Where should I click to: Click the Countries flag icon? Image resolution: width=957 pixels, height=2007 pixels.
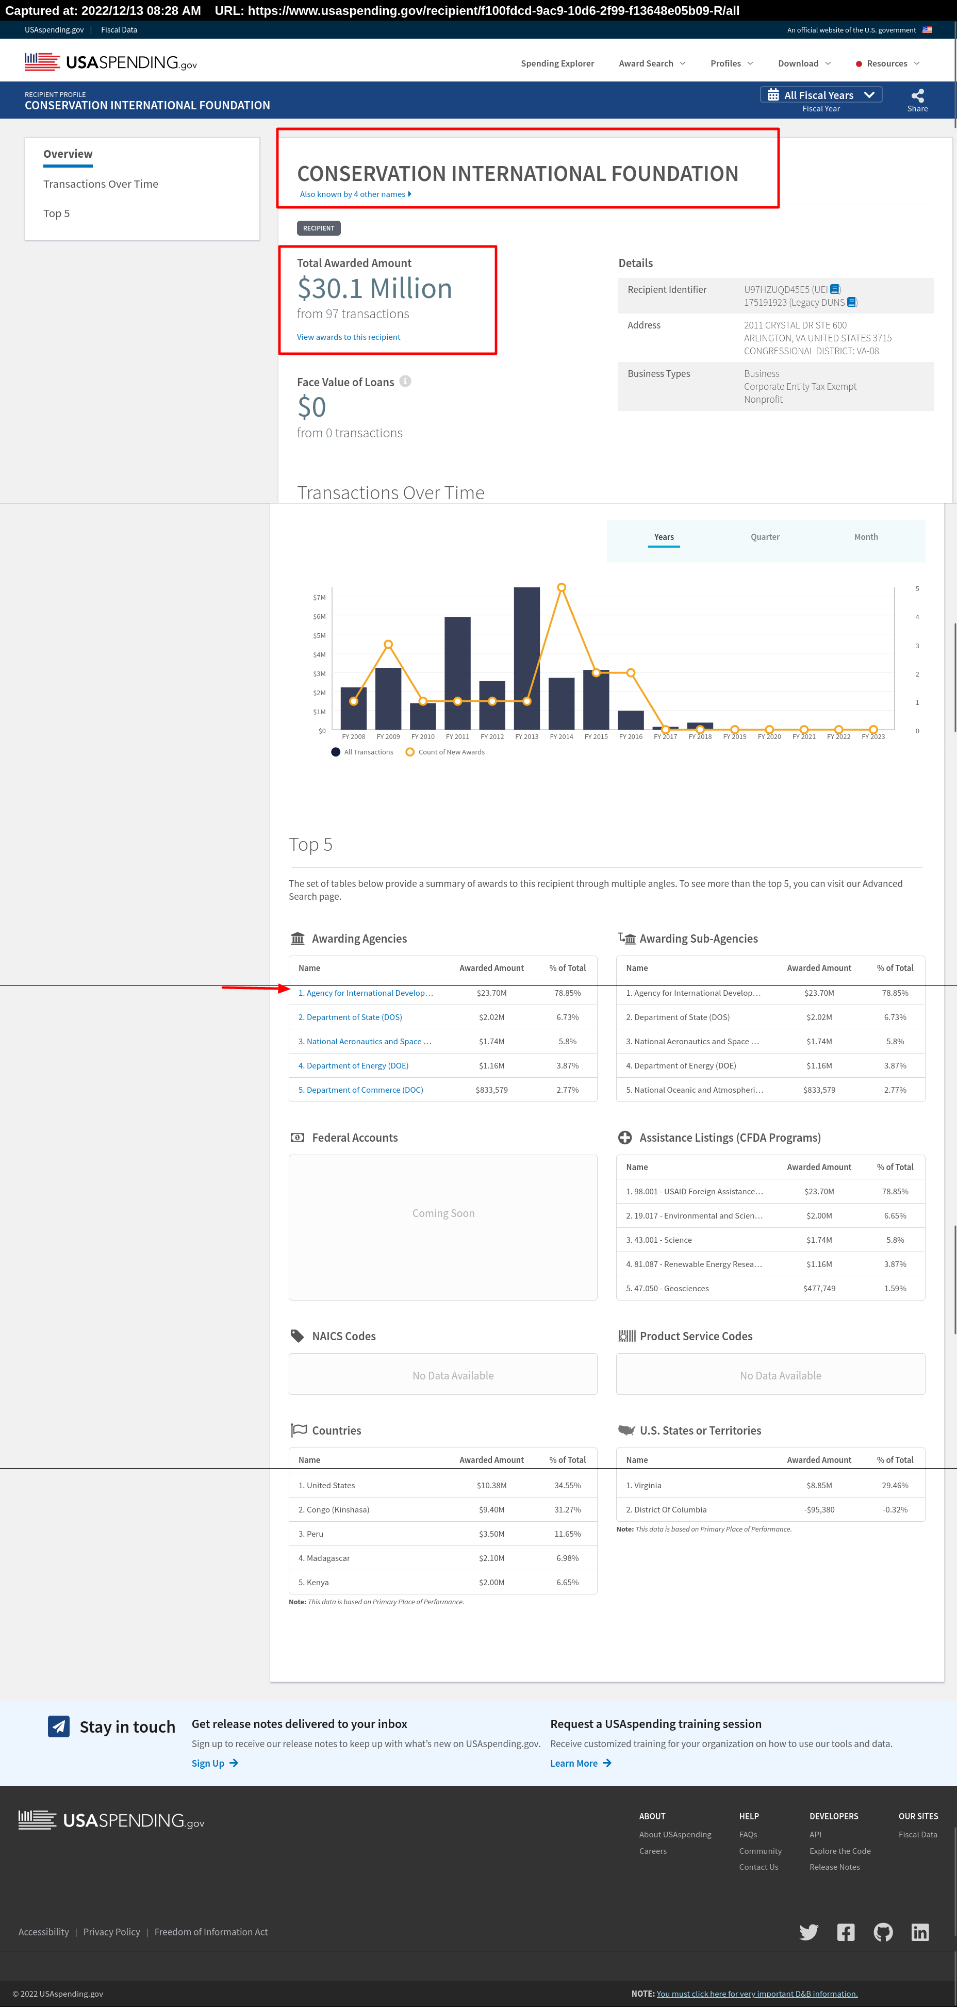pyautogui.click(x=298, y=1430)
